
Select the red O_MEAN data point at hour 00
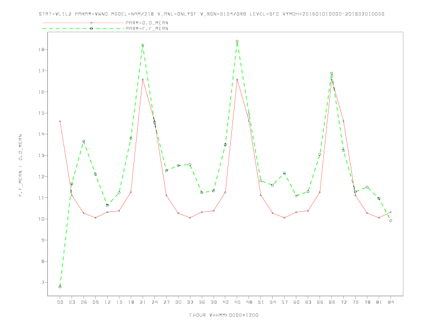[60, 121]
